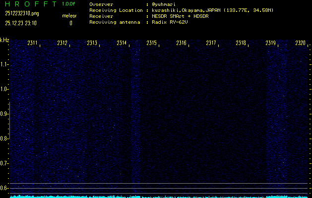The image size is (312, 198).
Task: Click the 0.7 frequency axis label
Action: pos(4,163)
